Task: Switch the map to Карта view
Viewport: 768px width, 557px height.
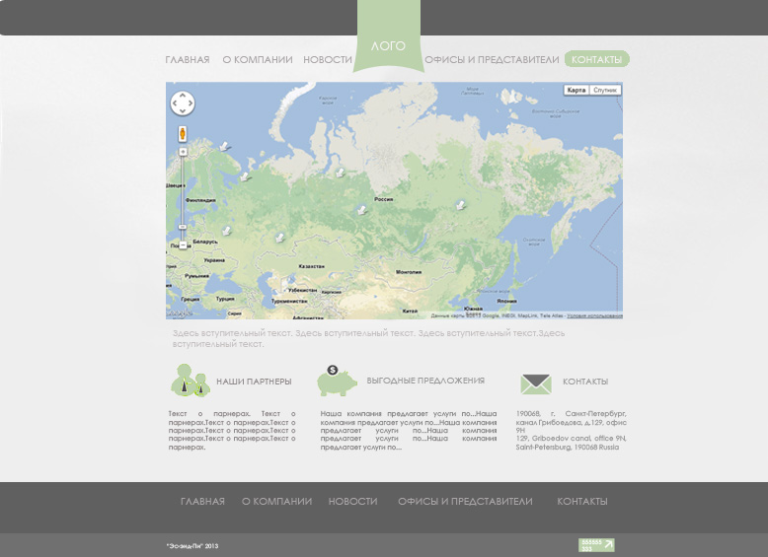Action: (576, 90)
